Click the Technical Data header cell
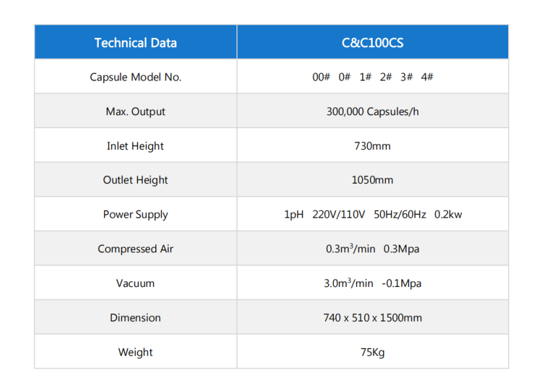The image size is (535, 374). pyautogui.click(x=136, y=43)
